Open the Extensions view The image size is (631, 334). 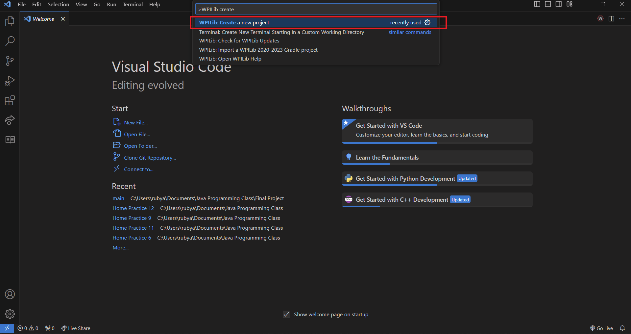point(10,100)
